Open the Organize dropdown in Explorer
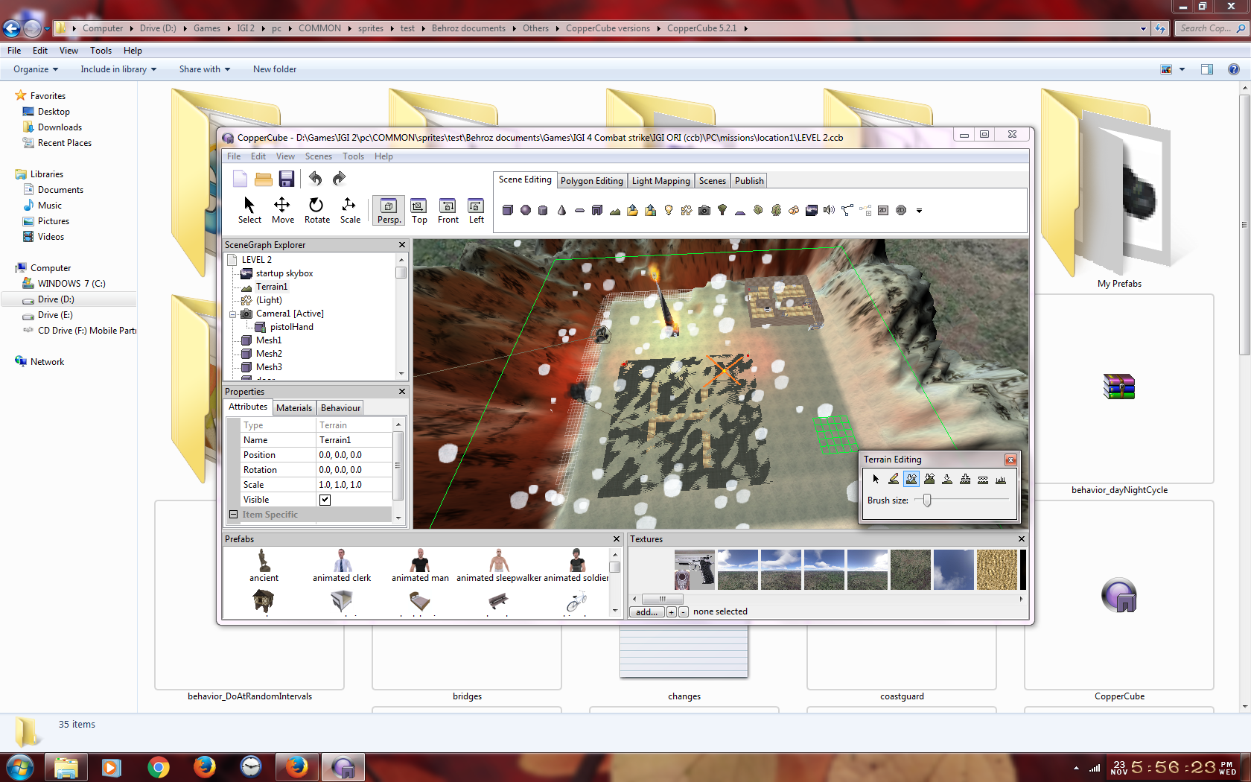The width and height of the screenshot is (1251, 782). (36, 69)
